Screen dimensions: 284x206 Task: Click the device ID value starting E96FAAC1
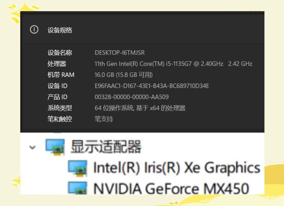pyautogui.click(x=152, y=86)
